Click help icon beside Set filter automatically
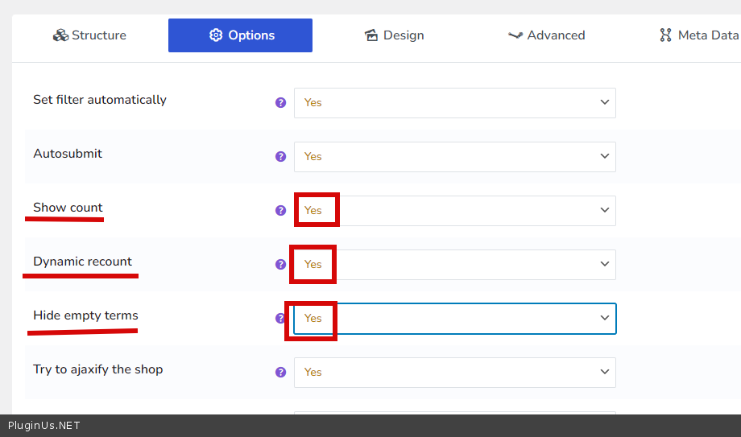Screen dimensions: 741x437 280,103
